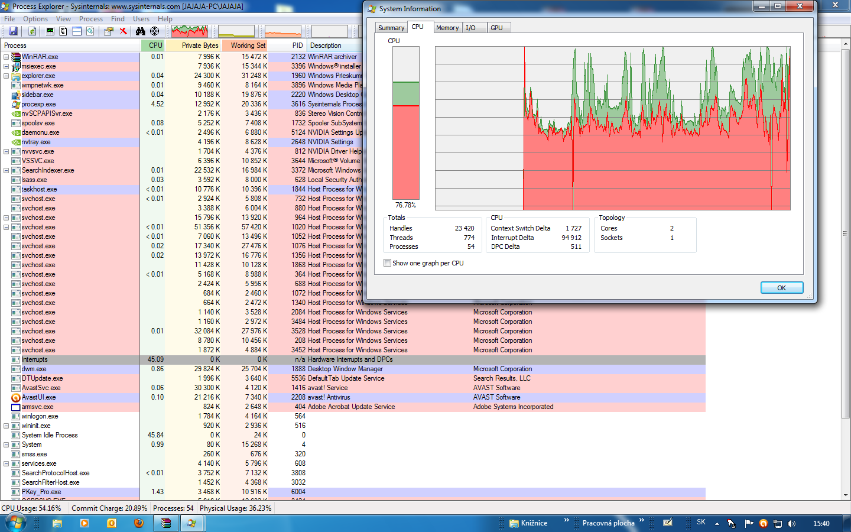This screenshot has height=532, width=851.
Task: Collapse the WinRAR.exe tree node
Action: tap(6, 57)
